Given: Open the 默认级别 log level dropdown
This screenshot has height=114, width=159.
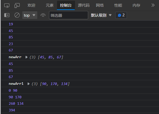Looking at the screenshot, I should coord(101,15).
